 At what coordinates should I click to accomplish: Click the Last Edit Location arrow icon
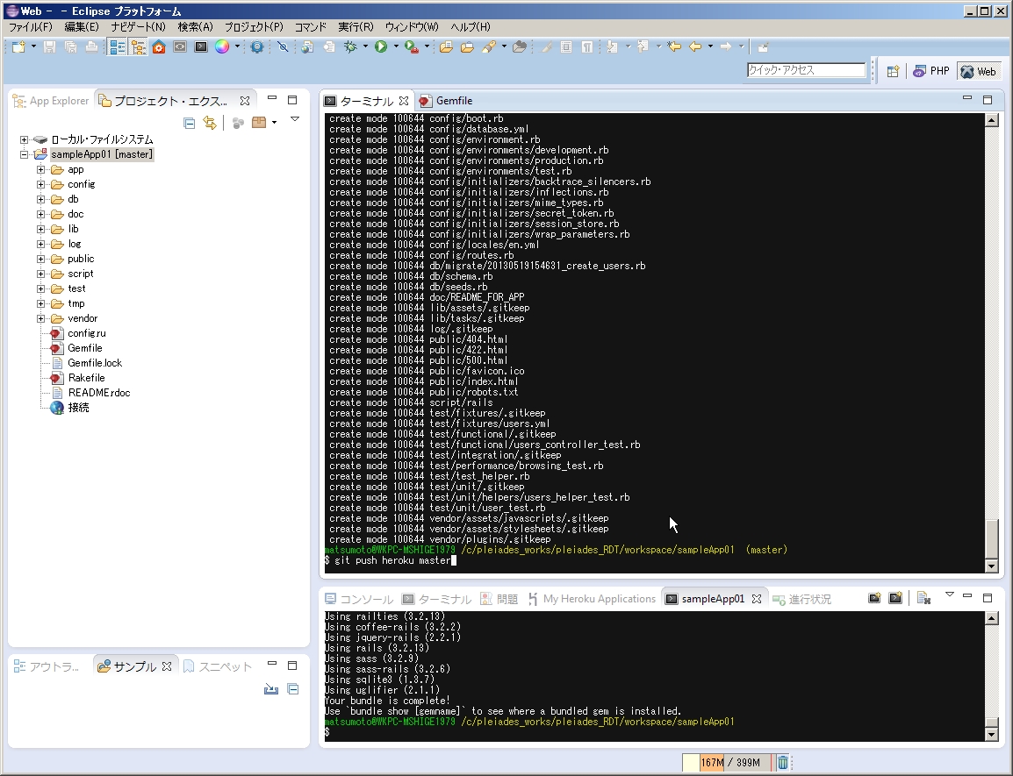coord(674,46)
